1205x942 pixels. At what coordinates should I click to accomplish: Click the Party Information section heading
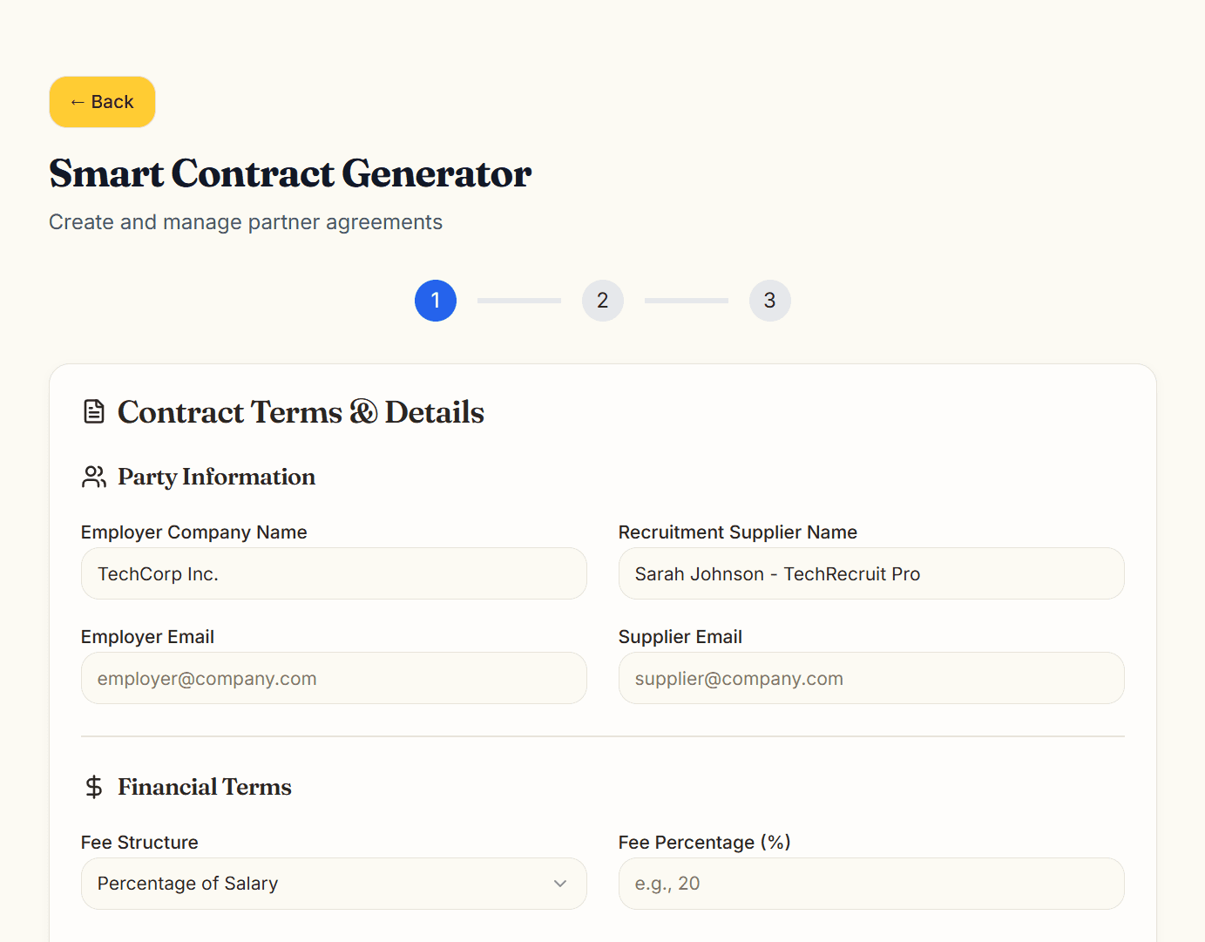pos(216,477)
